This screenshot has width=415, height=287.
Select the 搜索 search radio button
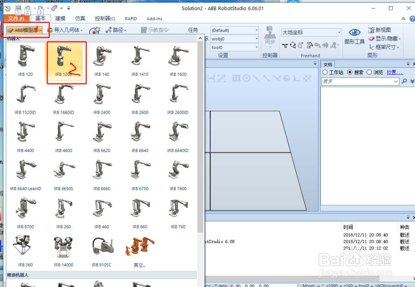349,72
